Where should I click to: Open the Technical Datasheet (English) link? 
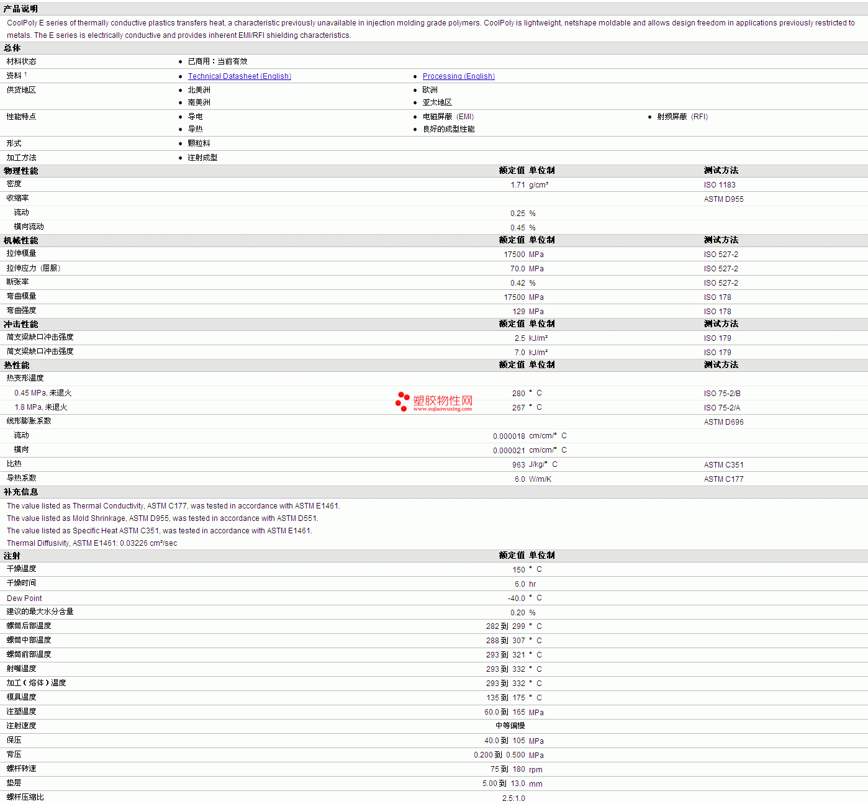pos(240,76)
